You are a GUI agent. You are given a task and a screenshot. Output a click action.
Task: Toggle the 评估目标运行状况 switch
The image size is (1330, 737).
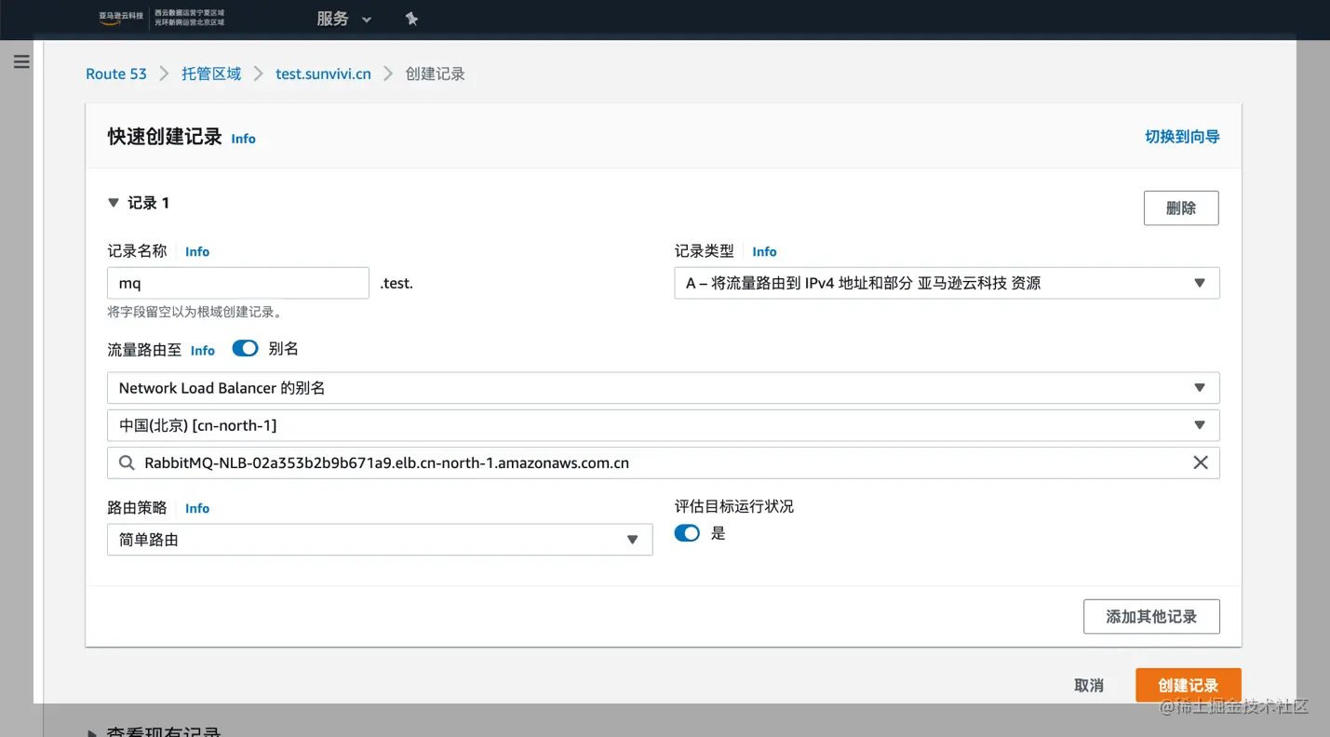coord(687,533)
